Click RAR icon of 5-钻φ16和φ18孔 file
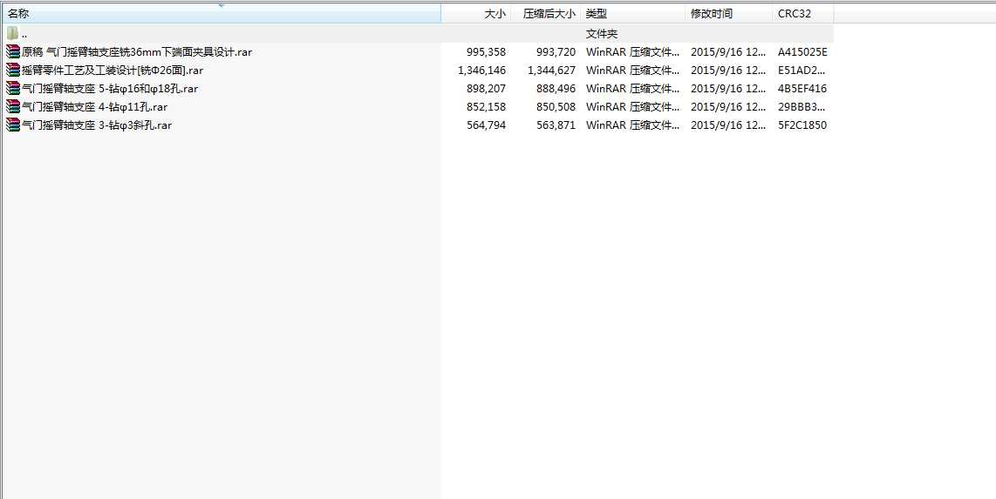The width and height of the screenshot is (996, 499). tap(13, 88)
